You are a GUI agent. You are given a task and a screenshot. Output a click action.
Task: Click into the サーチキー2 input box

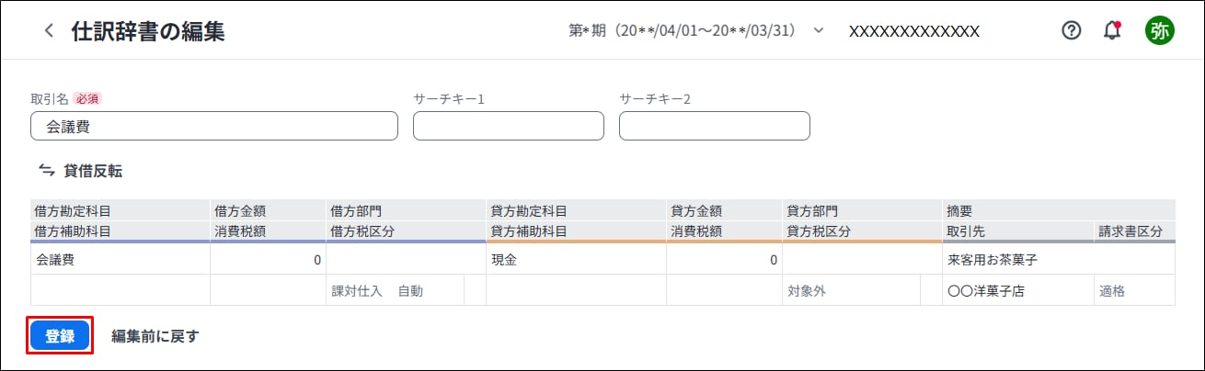pos(715,126)
